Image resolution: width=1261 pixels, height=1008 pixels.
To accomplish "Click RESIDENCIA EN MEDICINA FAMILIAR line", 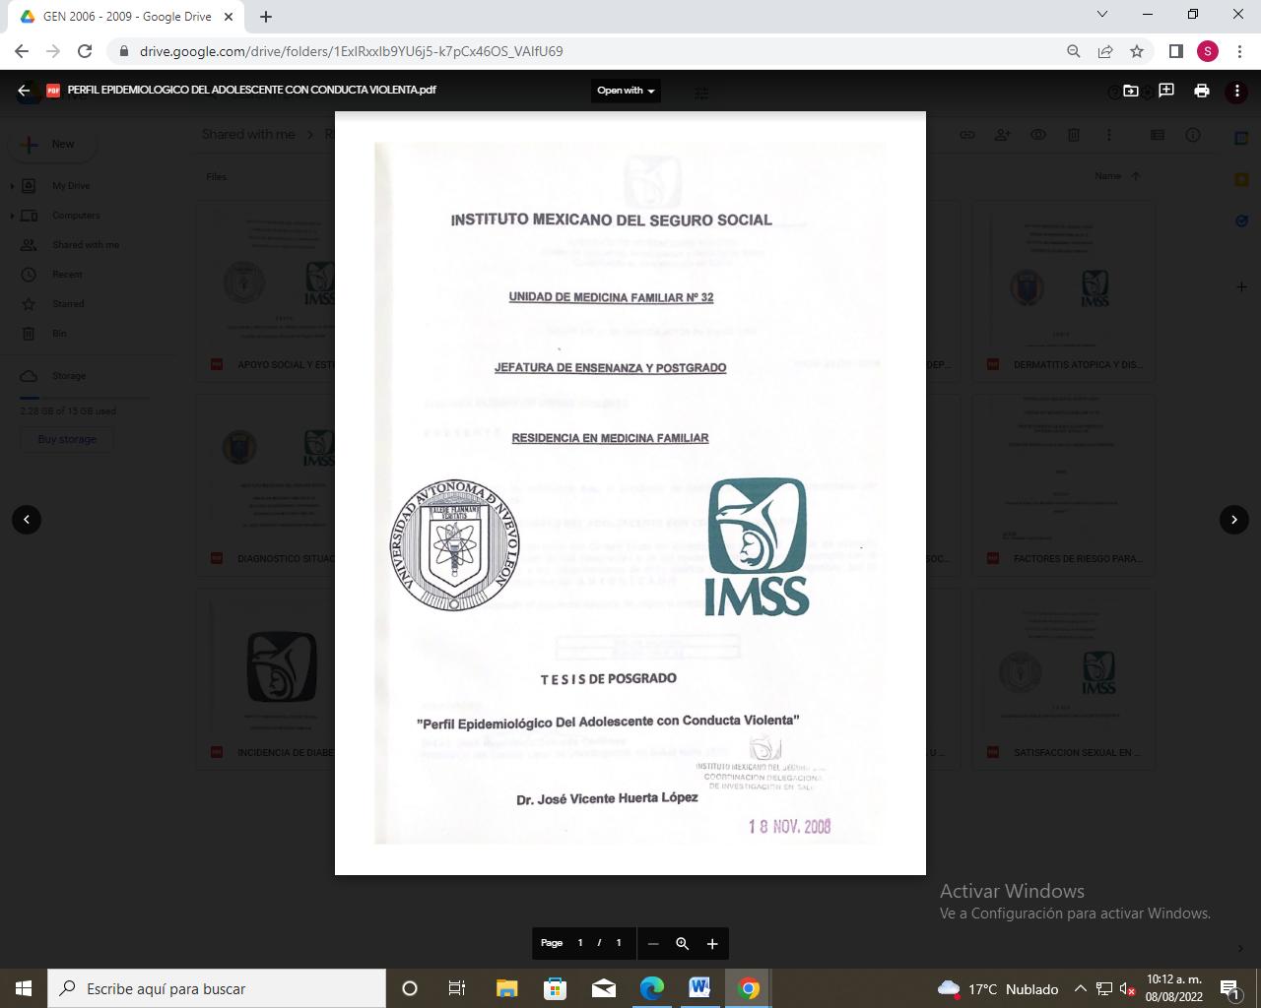I will [x=610, y=438].
